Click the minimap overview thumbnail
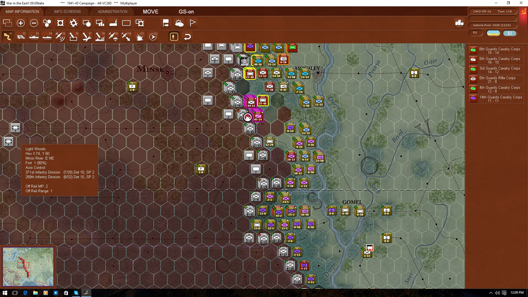528x297 pixels. [x=28, y=266]
